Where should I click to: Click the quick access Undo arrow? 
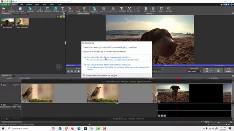(x=14, y=1)
